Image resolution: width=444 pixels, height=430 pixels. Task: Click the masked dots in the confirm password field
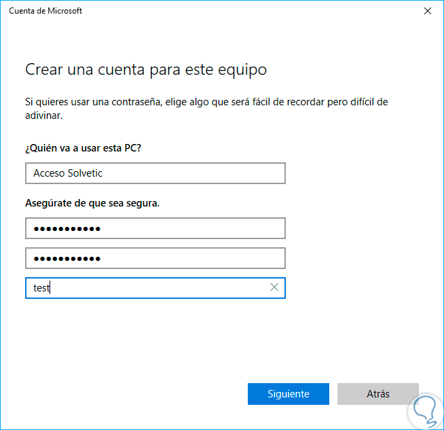67,258
